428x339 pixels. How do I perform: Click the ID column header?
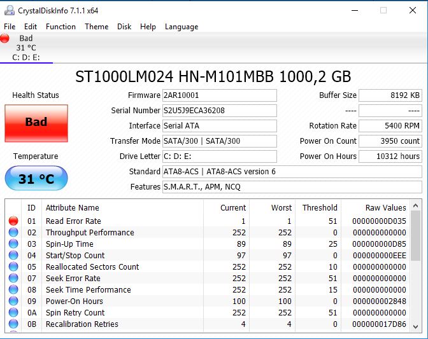pos(31,207)
